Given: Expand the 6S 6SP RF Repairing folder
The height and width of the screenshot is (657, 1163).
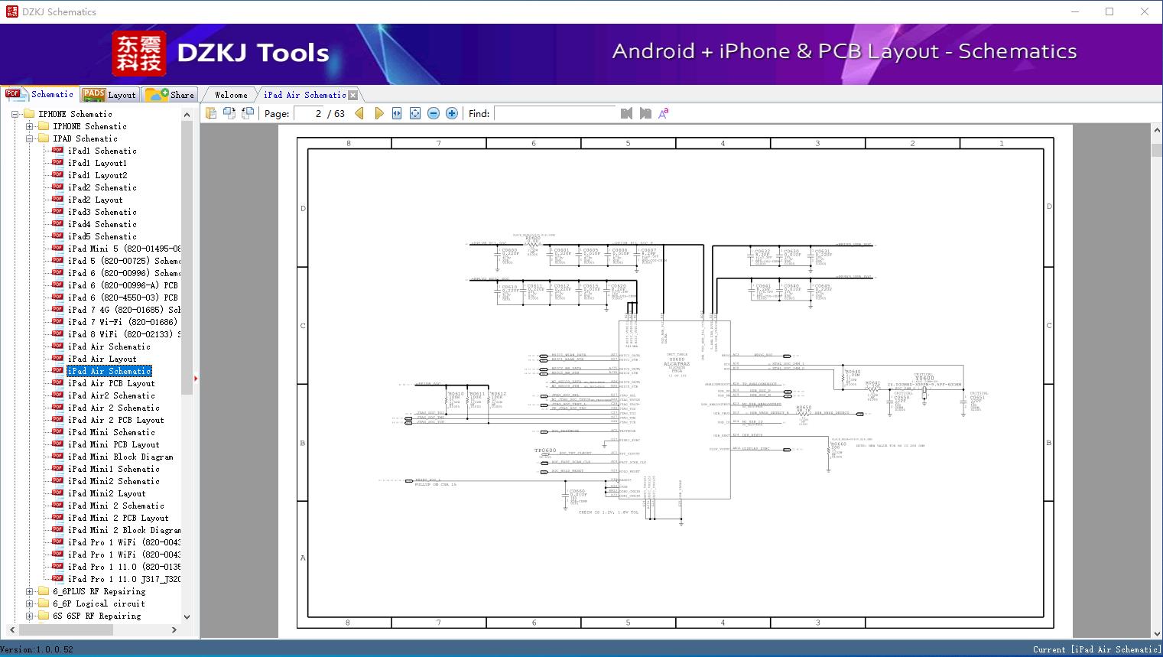Looking at the screenshot, I should click(29, 616).
